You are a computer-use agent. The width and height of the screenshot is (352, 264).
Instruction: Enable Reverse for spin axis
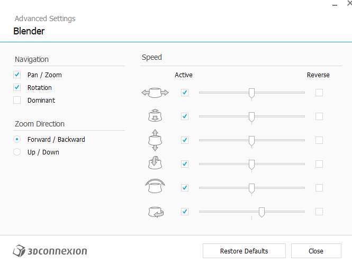point(319,212)
